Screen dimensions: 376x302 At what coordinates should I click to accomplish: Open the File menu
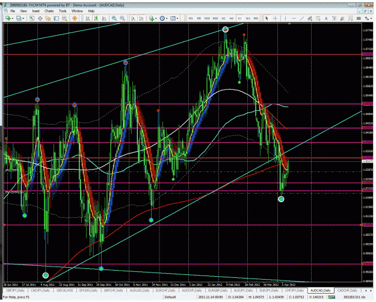(13, 11)
